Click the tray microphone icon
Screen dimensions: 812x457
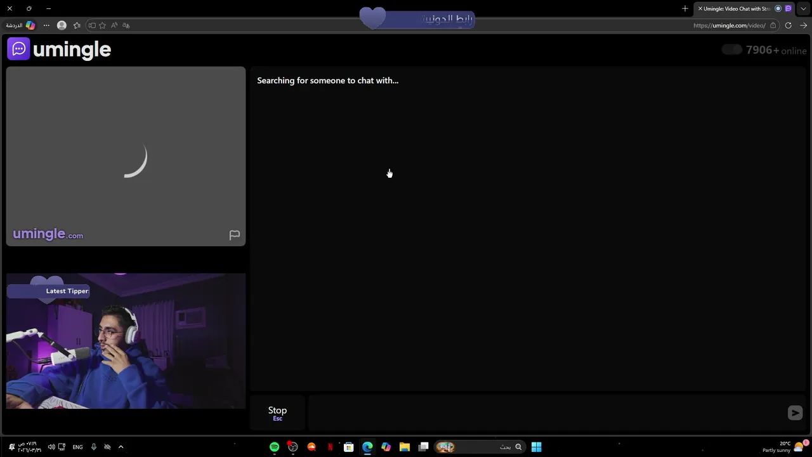94,447
